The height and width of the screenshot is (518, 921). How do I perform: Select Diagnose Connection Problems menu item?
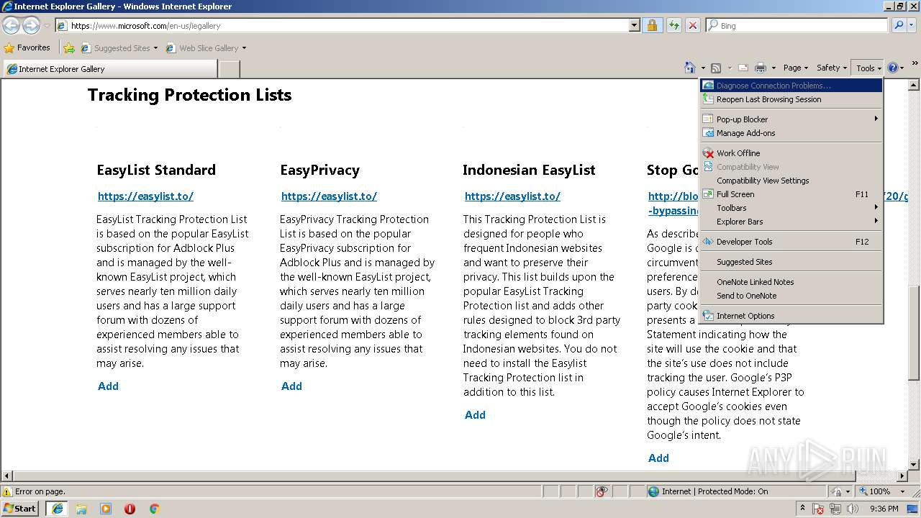(791, 86)
